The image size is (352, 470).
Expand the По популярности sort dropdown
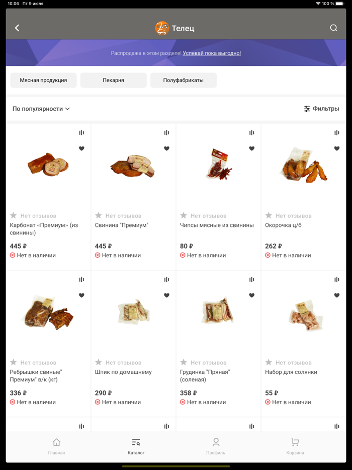point(41,109)
